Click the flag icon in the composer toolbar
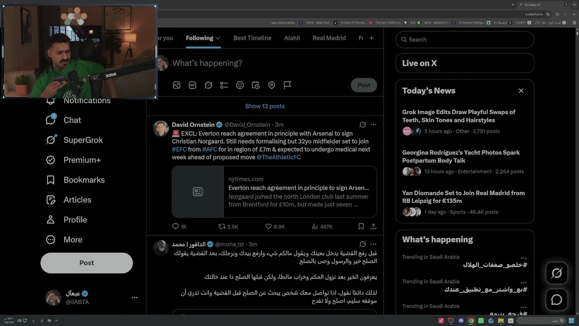This screenshot has height=326, width=579. pos(287,85)
